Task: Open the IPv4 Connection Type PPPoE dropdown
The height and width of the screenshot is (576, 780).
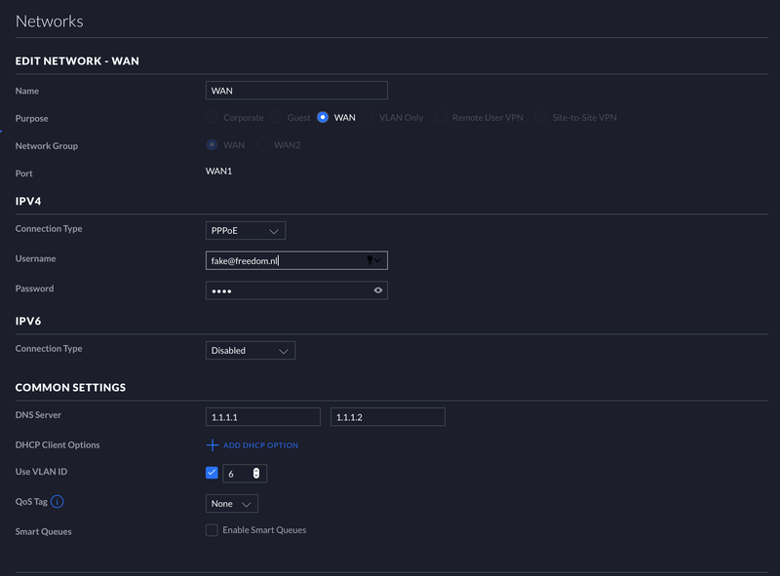Action: [246, 231]
